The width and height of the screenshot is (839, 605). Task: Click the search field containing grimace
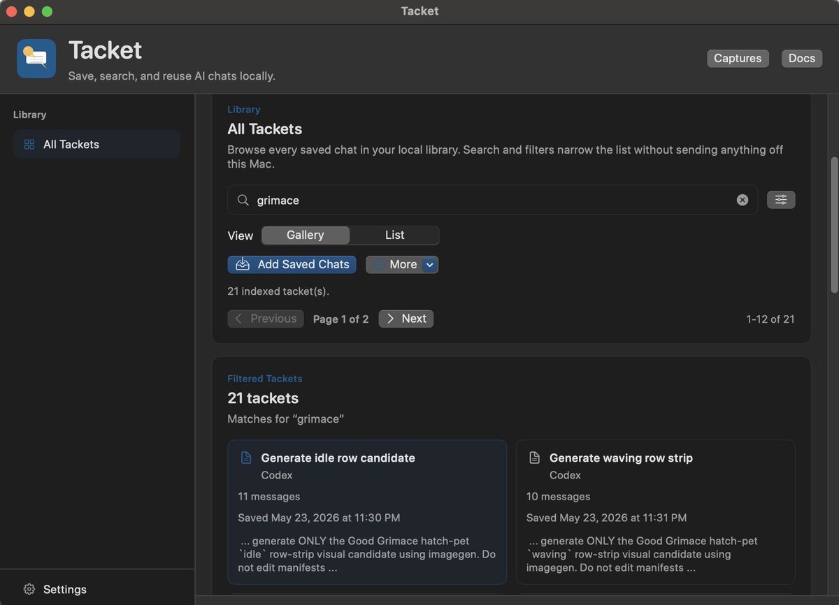[492, 200]
